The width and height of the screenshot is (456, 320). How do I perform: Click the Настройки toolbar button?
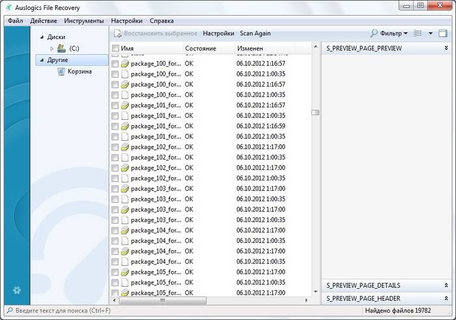(x=218, y=33)
